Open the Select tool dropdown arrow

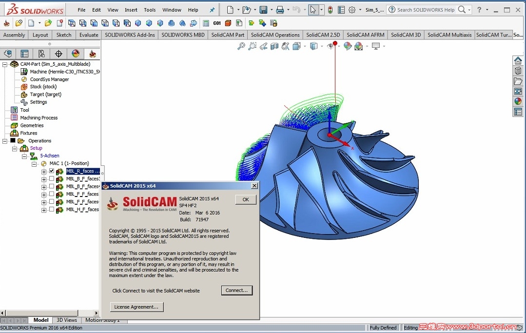[321, 10]
